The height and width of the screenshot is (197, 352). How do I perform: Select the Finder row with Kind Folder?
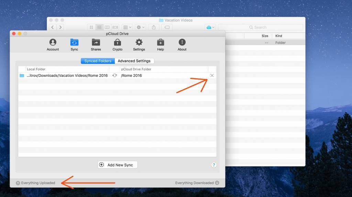pos(265,43)
